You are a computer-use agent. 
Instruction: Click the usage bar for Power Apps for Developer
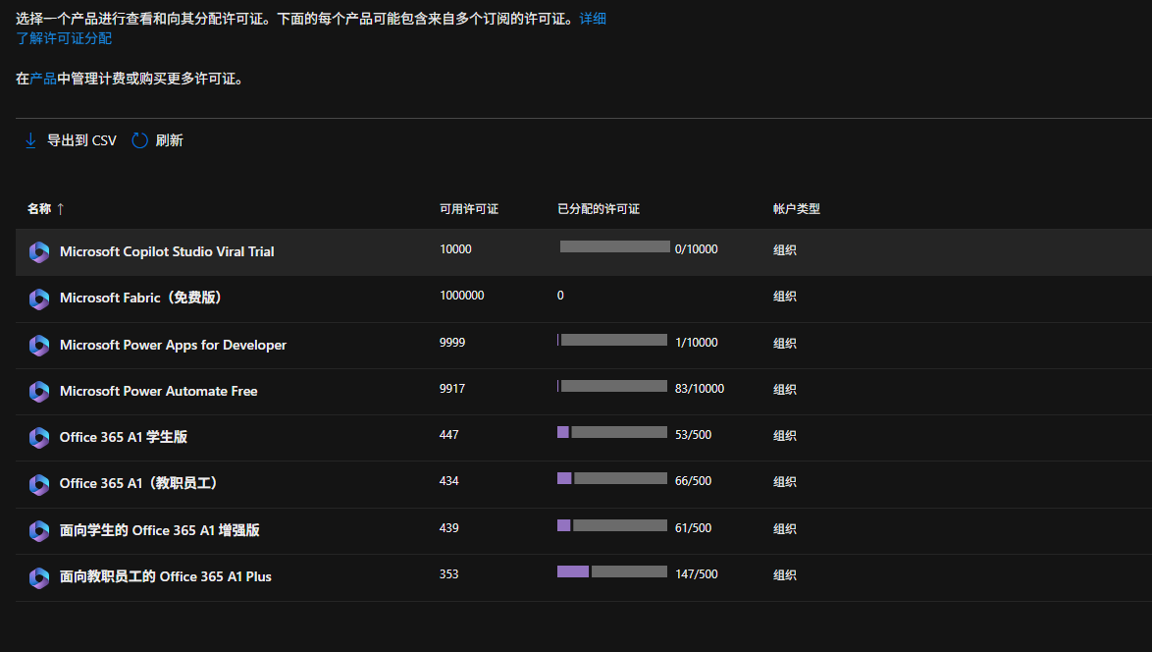tap(612, 340)
